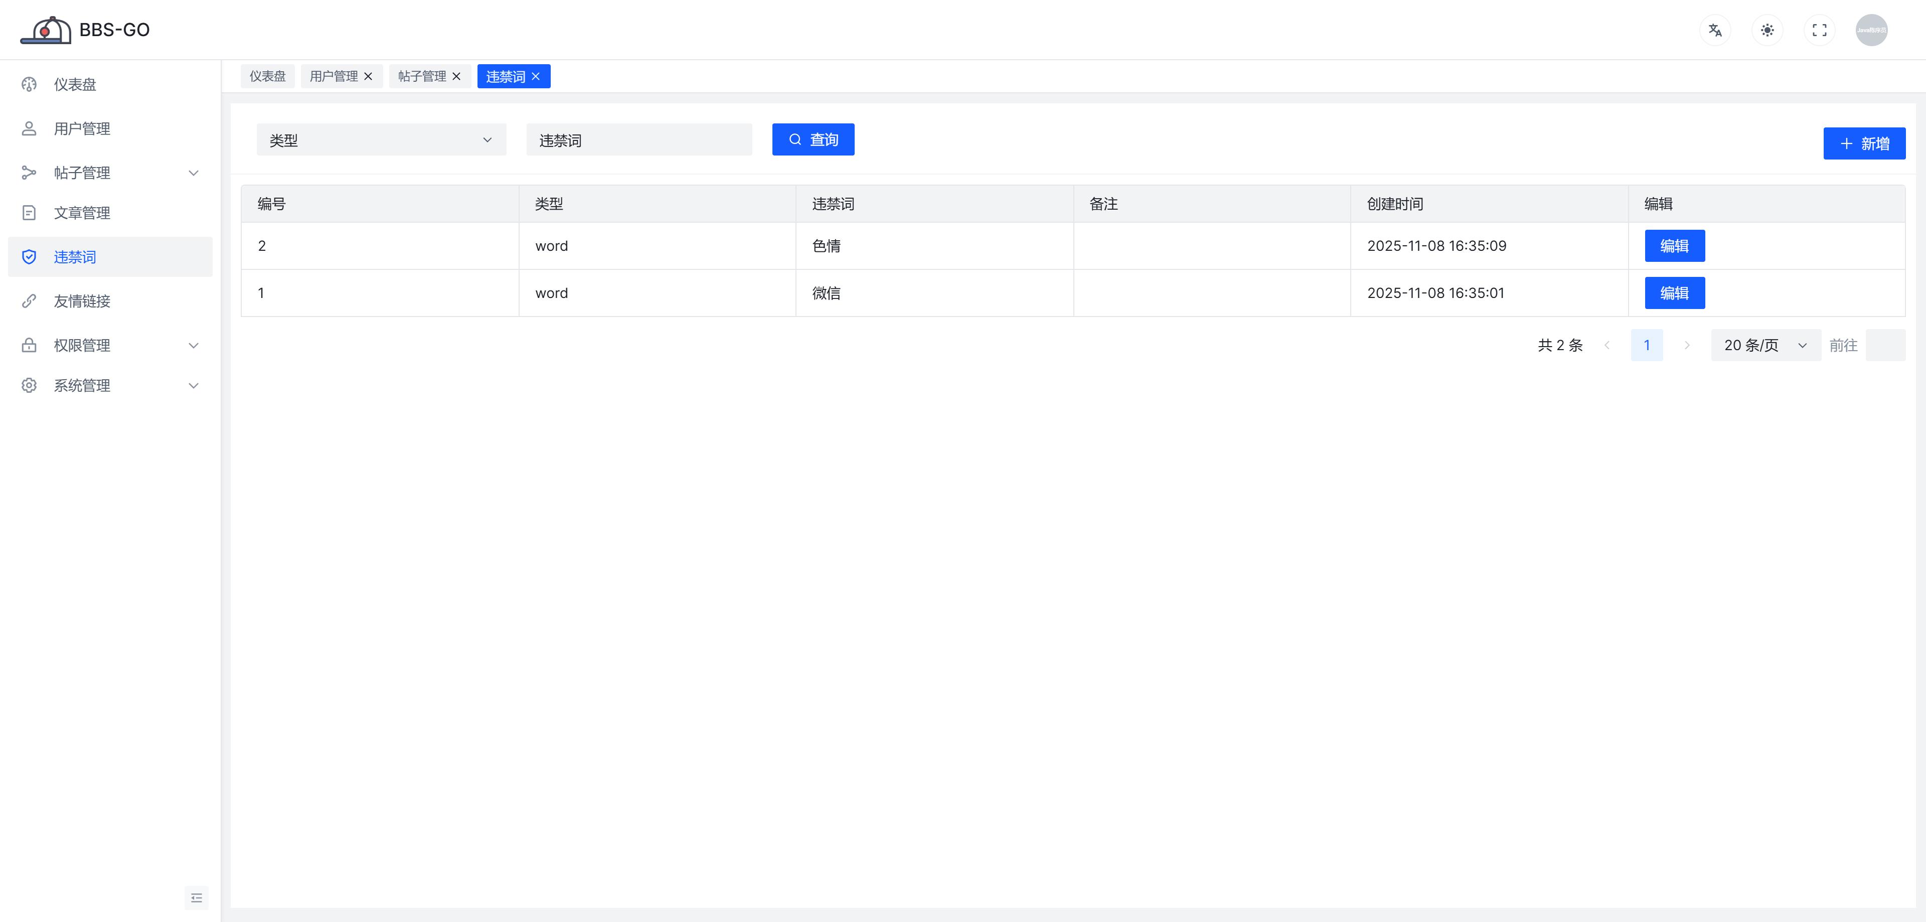This screenshot has width=1926, height=922.
Task: Click the 新增 button
Action: pyautogui.click(x=1863, y=143)
